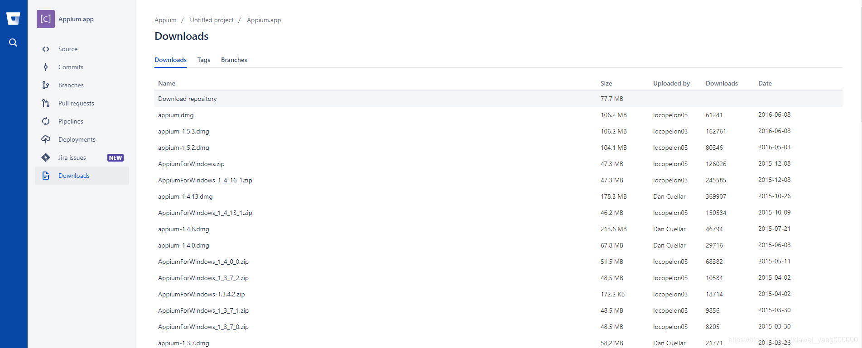Click the Appium.app repository avatar

46,19
